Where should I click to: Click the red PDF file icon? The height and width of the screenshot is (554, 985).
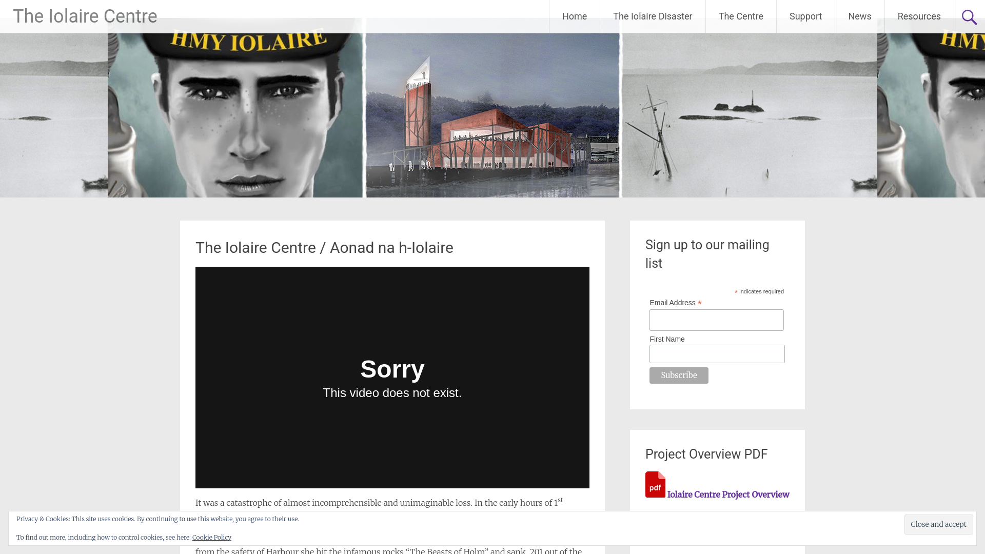pos(655,484)
